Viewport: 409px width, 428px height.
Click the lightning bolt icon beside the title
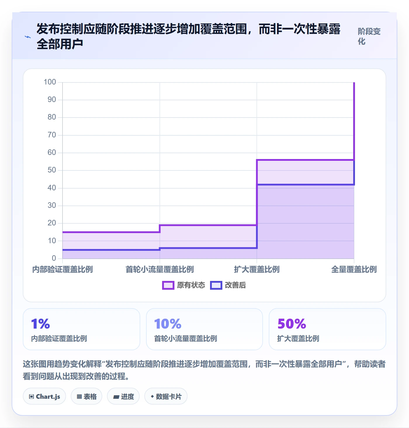pyautogui.click(x=28, y=37)
